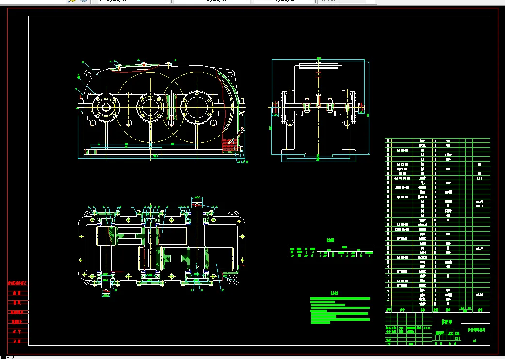Screen dimensions: 505x359
Task: Select the gearbox front elevation view
Action: click(163, 111)
